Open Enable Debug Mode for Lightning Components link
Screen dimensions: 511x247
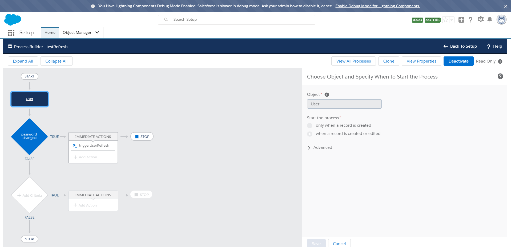pos(377,6)
